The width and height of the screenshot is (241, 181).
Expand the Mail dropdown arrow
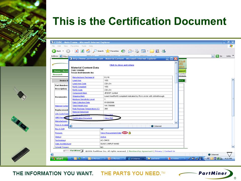(x=133, y=51)
